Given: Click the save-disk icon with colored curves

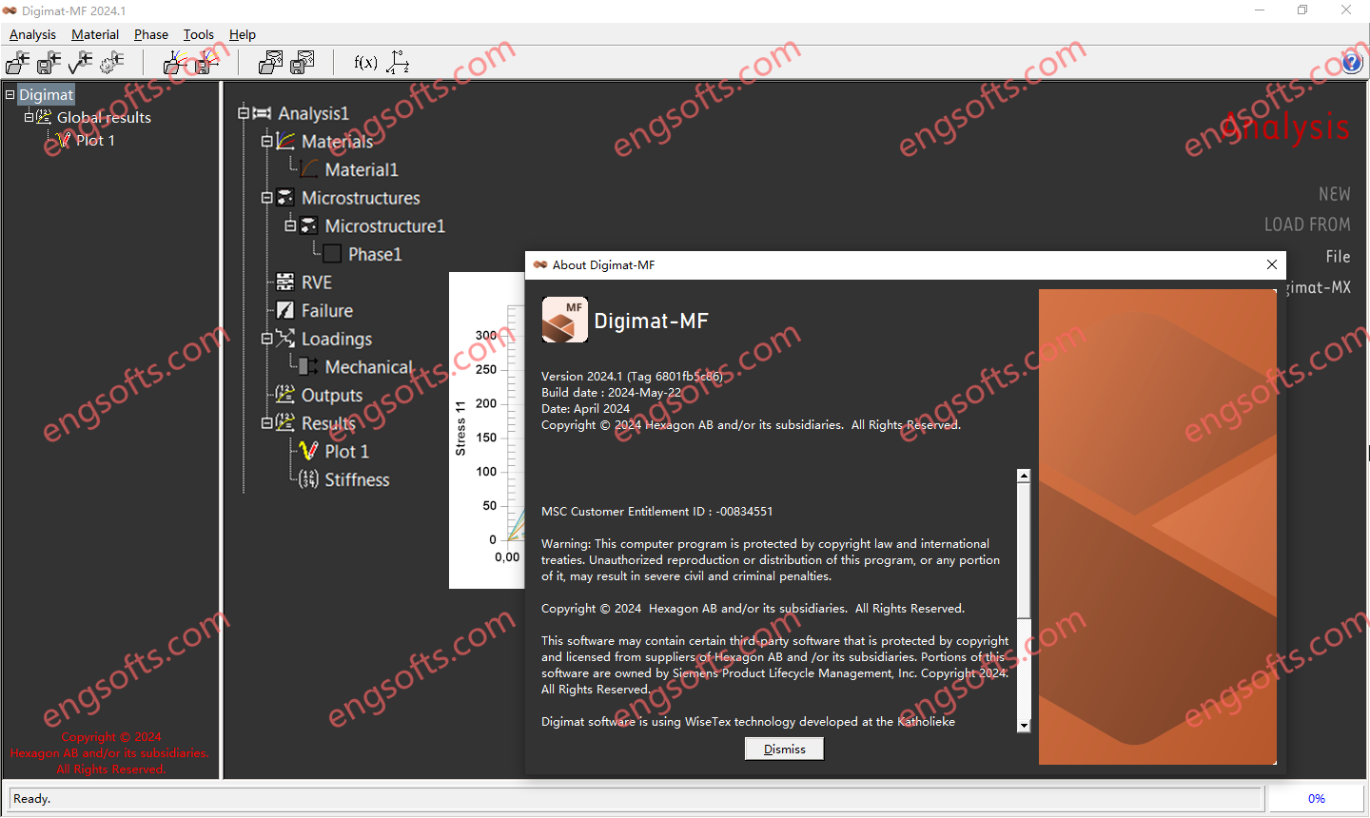Looking at the screenshot, I should [206, 63].
